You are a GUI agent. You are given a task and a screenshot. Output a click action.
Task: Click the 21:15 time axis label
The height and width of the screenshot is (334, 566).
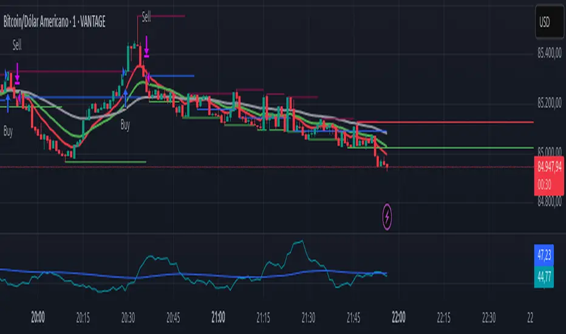coord(263,318)
